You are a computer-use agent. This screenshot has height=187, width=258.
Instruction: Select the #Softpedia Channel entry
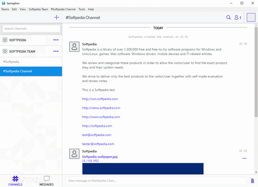31,71
